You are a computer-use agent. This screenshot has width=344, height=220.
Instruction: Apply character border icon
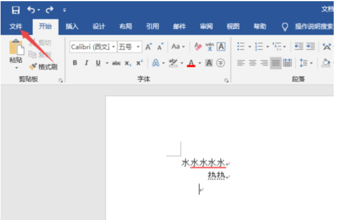[221, 47]
